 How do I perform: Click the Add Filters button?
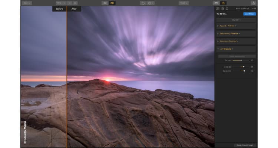coord(249,14)
